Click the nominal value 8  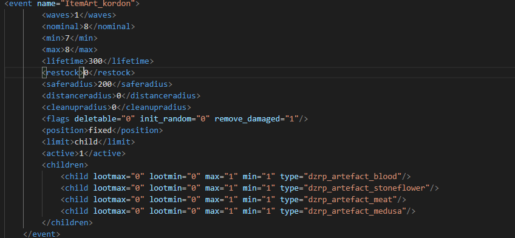[x=86, y=27]
